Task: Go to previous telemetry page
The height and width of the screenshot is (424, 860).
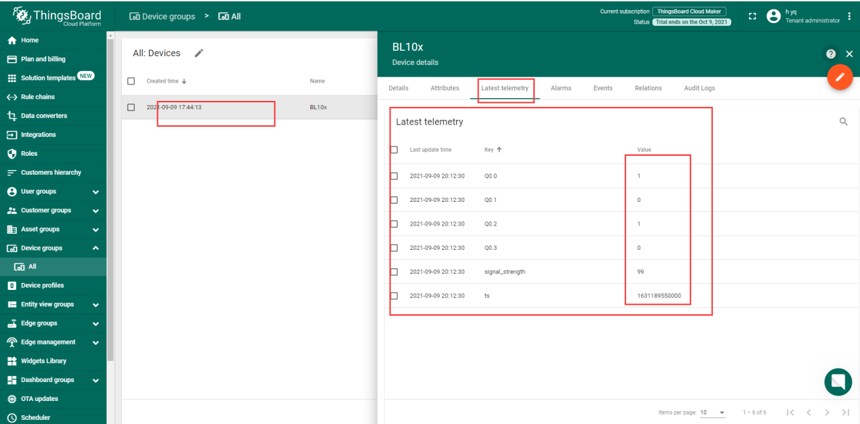Action: [x=808, y=412]
